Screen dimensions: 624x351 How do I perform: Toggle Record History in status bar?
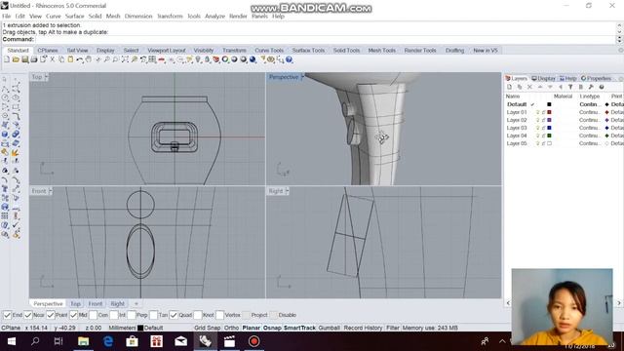363,328
